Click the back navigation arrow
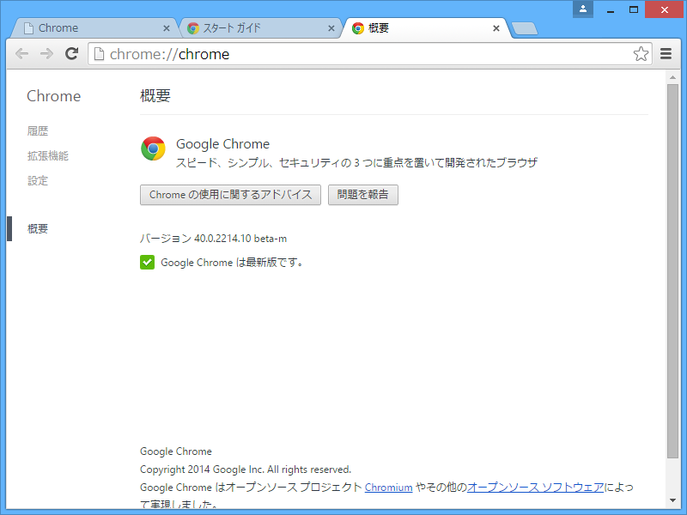 (x=21, y=53)
